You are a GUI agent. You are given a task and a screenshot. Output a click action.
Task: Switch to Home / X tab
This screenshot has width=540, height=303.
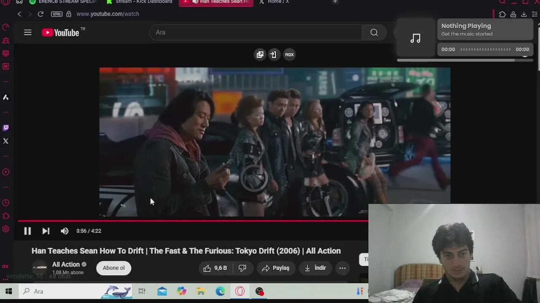(274, 2)
